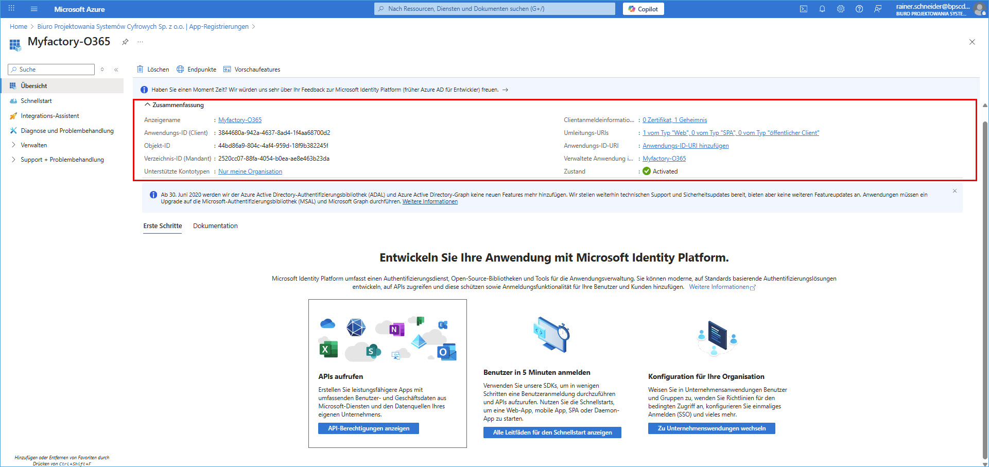Open the Azure portal apps grid
This screenshot has width=989, height=467.
(x=11, y=9)
